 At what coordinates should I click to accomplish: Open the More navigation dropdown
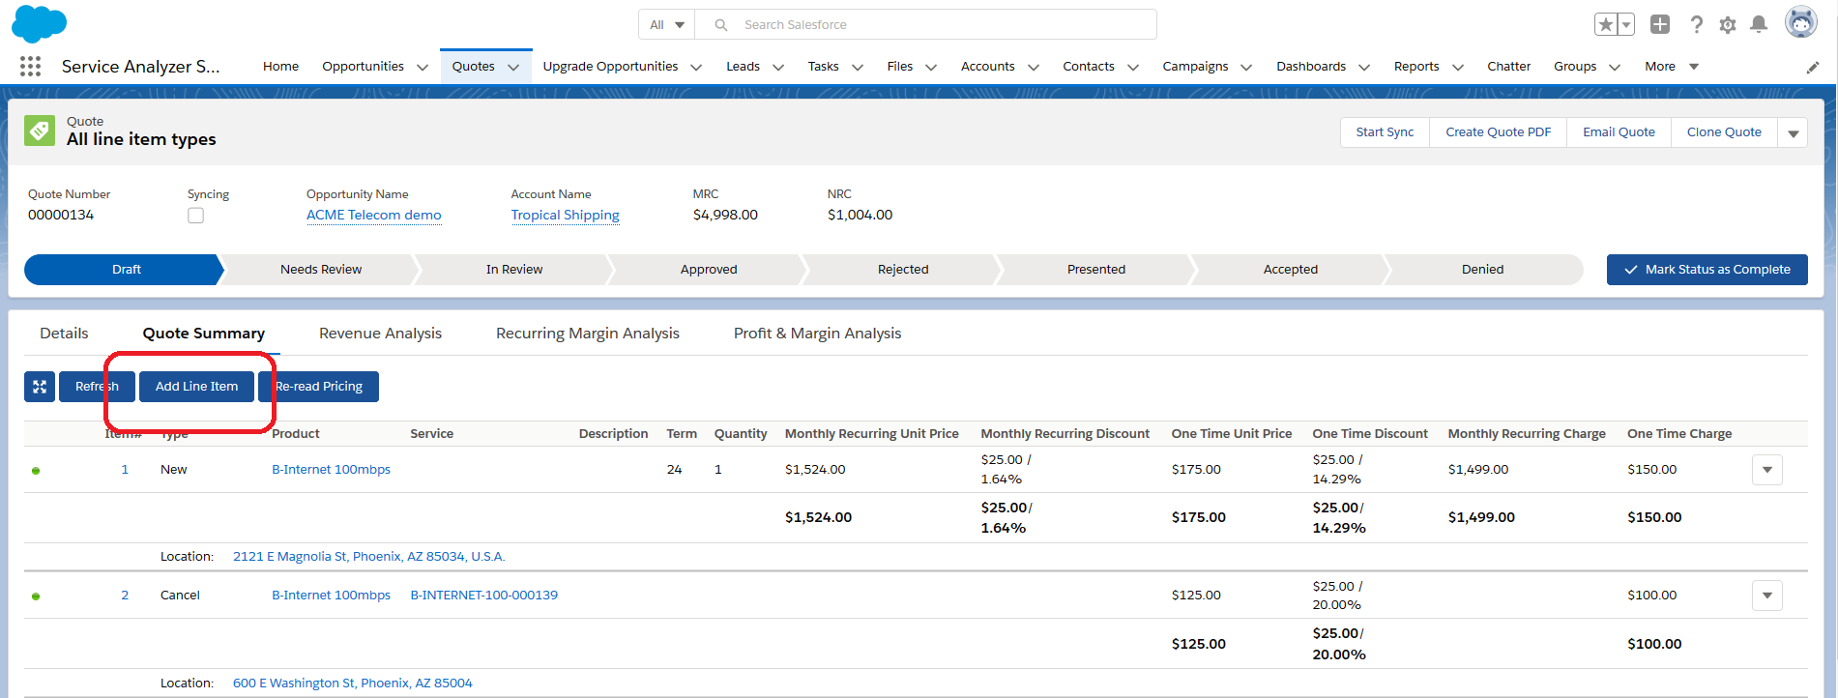(x=1672, y=67)
